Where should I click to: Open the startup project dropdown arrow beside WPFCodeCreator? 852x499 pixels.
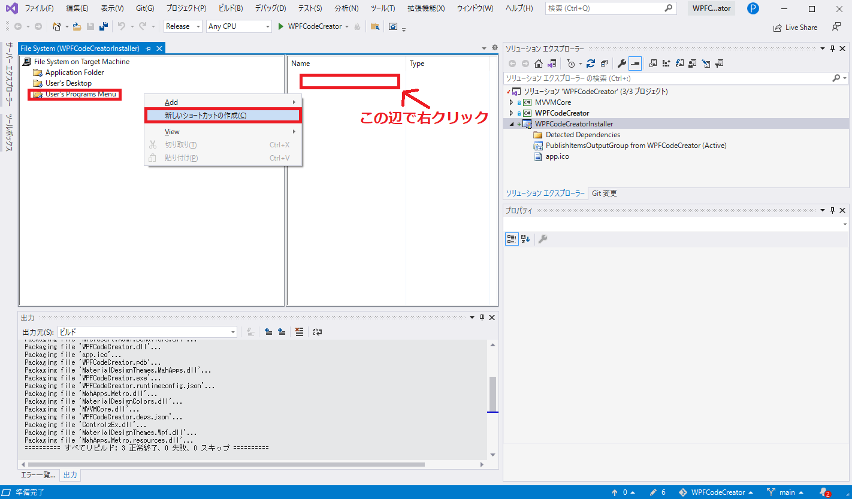coord(347,26)
